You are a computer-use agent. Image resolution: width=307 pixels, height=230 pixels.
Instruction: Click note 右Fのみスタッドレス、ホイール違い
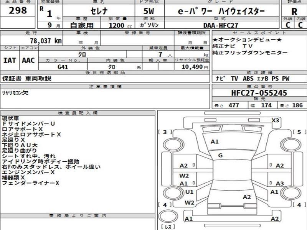pos(51,167)
